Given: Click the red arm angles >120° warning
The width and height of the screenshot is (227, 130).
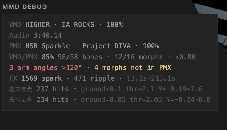Looking at the screenshot, I should coord(45,67).
